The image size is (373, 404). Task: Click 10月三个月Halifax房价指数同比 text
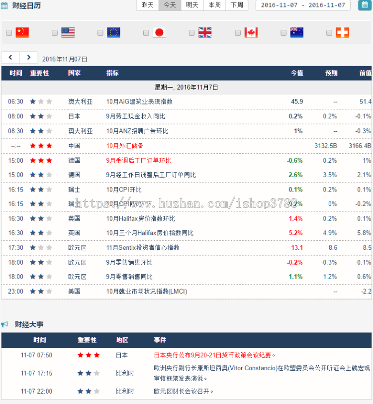(x=150, y=233)
